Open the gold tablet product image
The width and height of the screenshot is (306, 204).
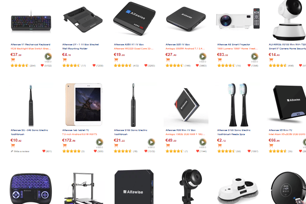83,104
